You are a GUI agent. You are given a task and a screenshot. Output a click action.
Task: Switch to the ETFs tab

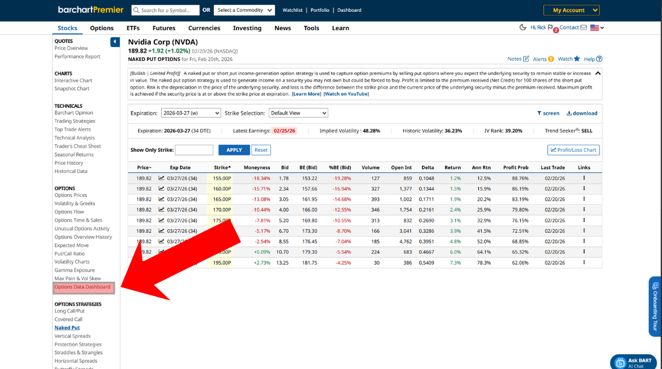point(133,28)
